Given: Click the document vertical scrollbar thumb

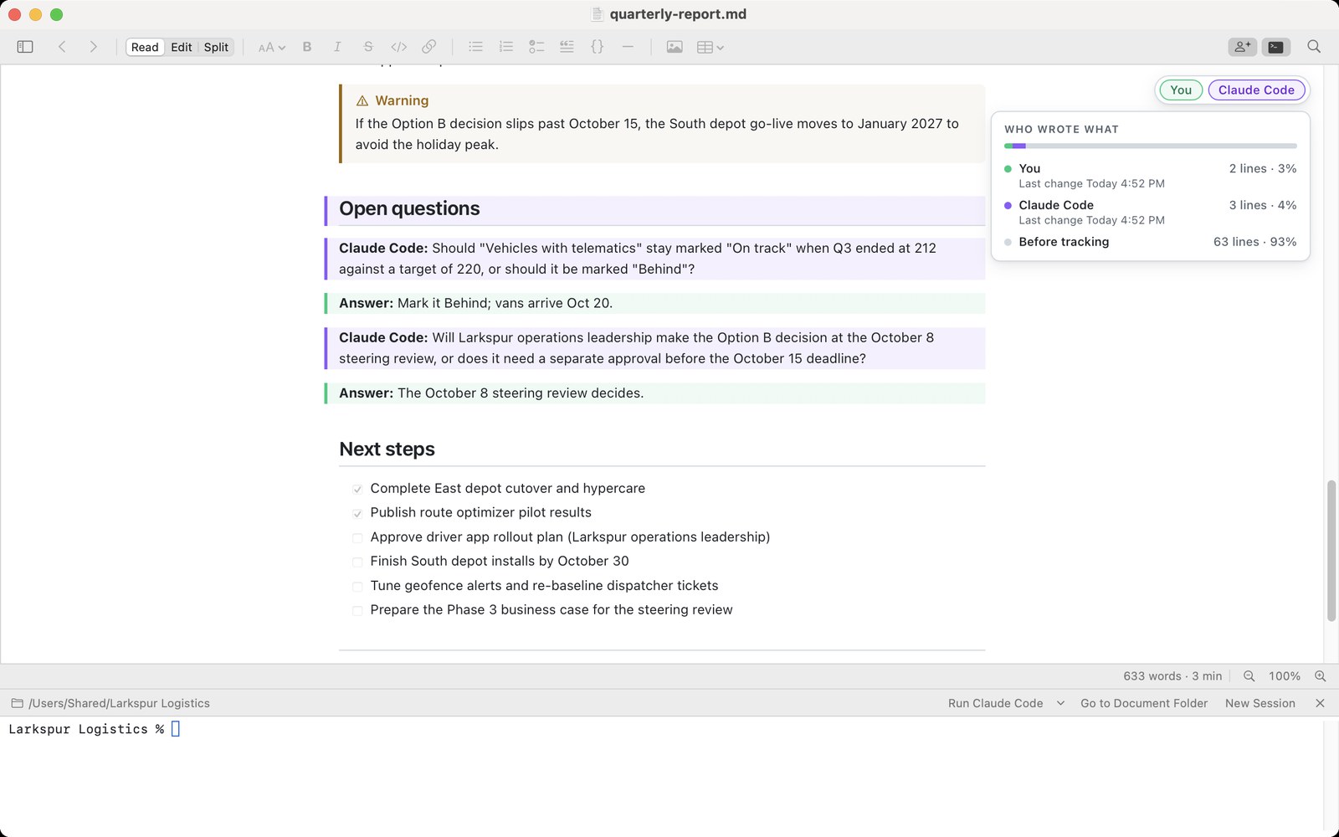Looking at the screenshot, I should tap(1331, 550).
